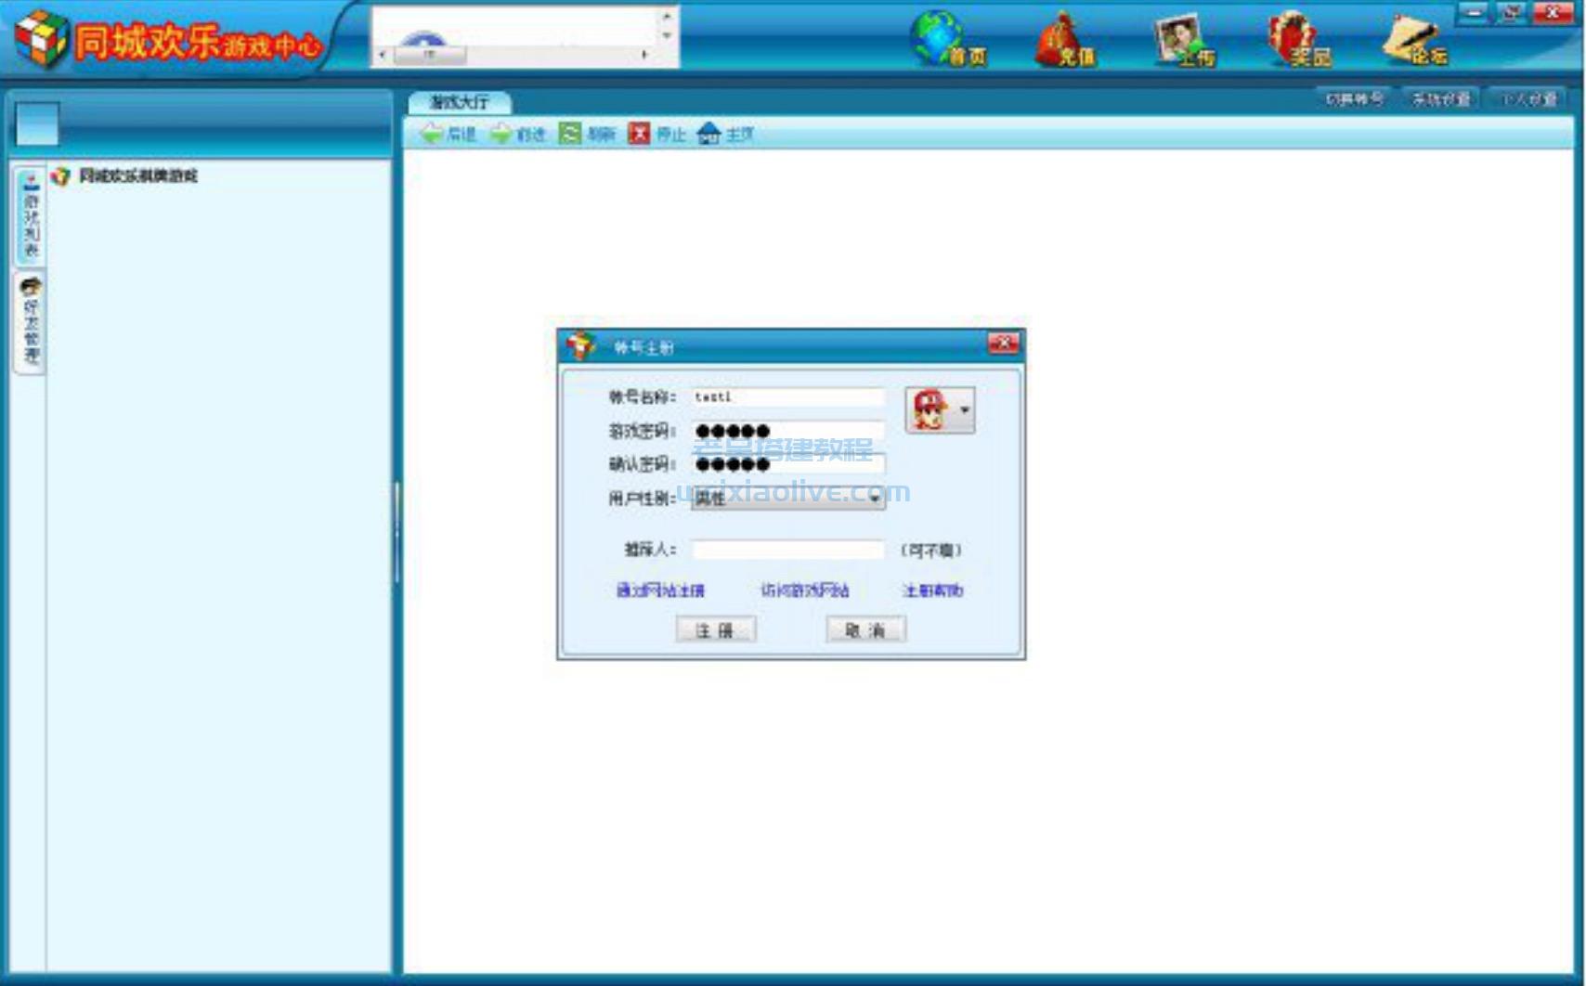The height and width of the screenshot is (986, 1586).
Task: Open the avatar selection dropdown
Action: [966, 409]
